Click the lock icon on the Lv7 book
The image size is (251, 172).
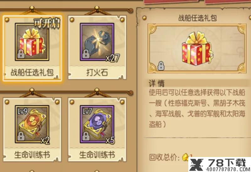pyautogui.click(x=86, y=136)
